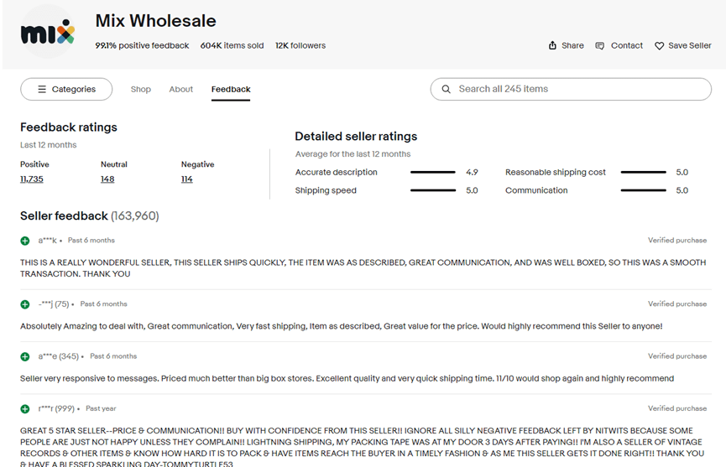The image size is (726, 467).
Task: Click green plus icon beside a***e (345)
Action: click(25, 356)
